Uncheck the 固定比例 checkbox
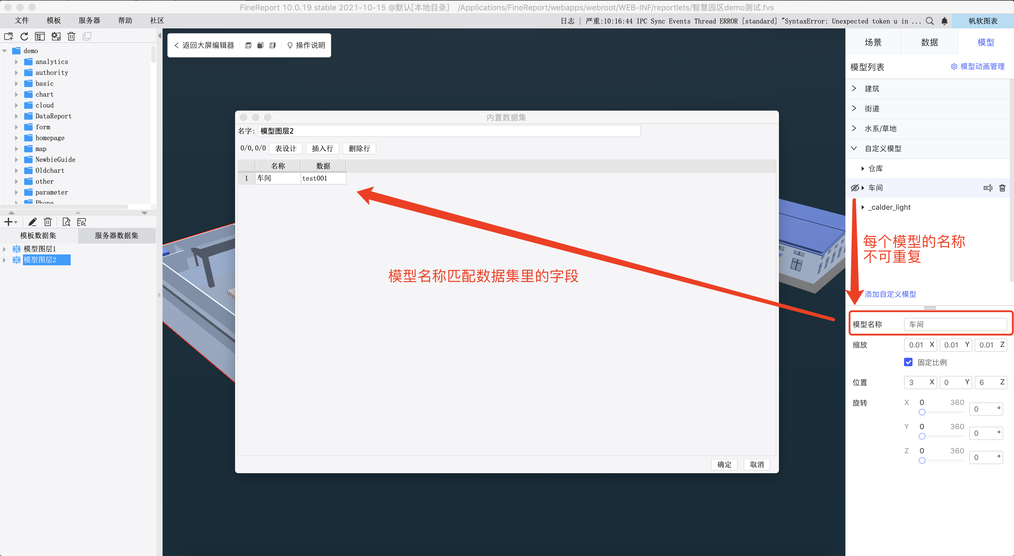 908,362
